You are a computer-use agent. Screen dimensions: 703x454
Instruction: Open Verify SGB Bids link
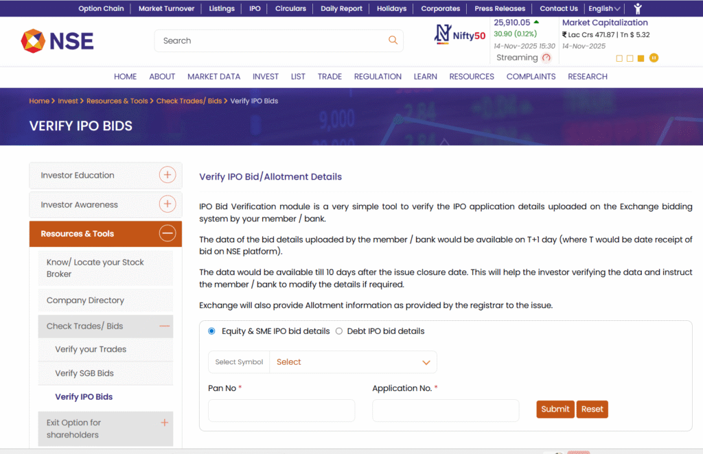click(84, 373)
